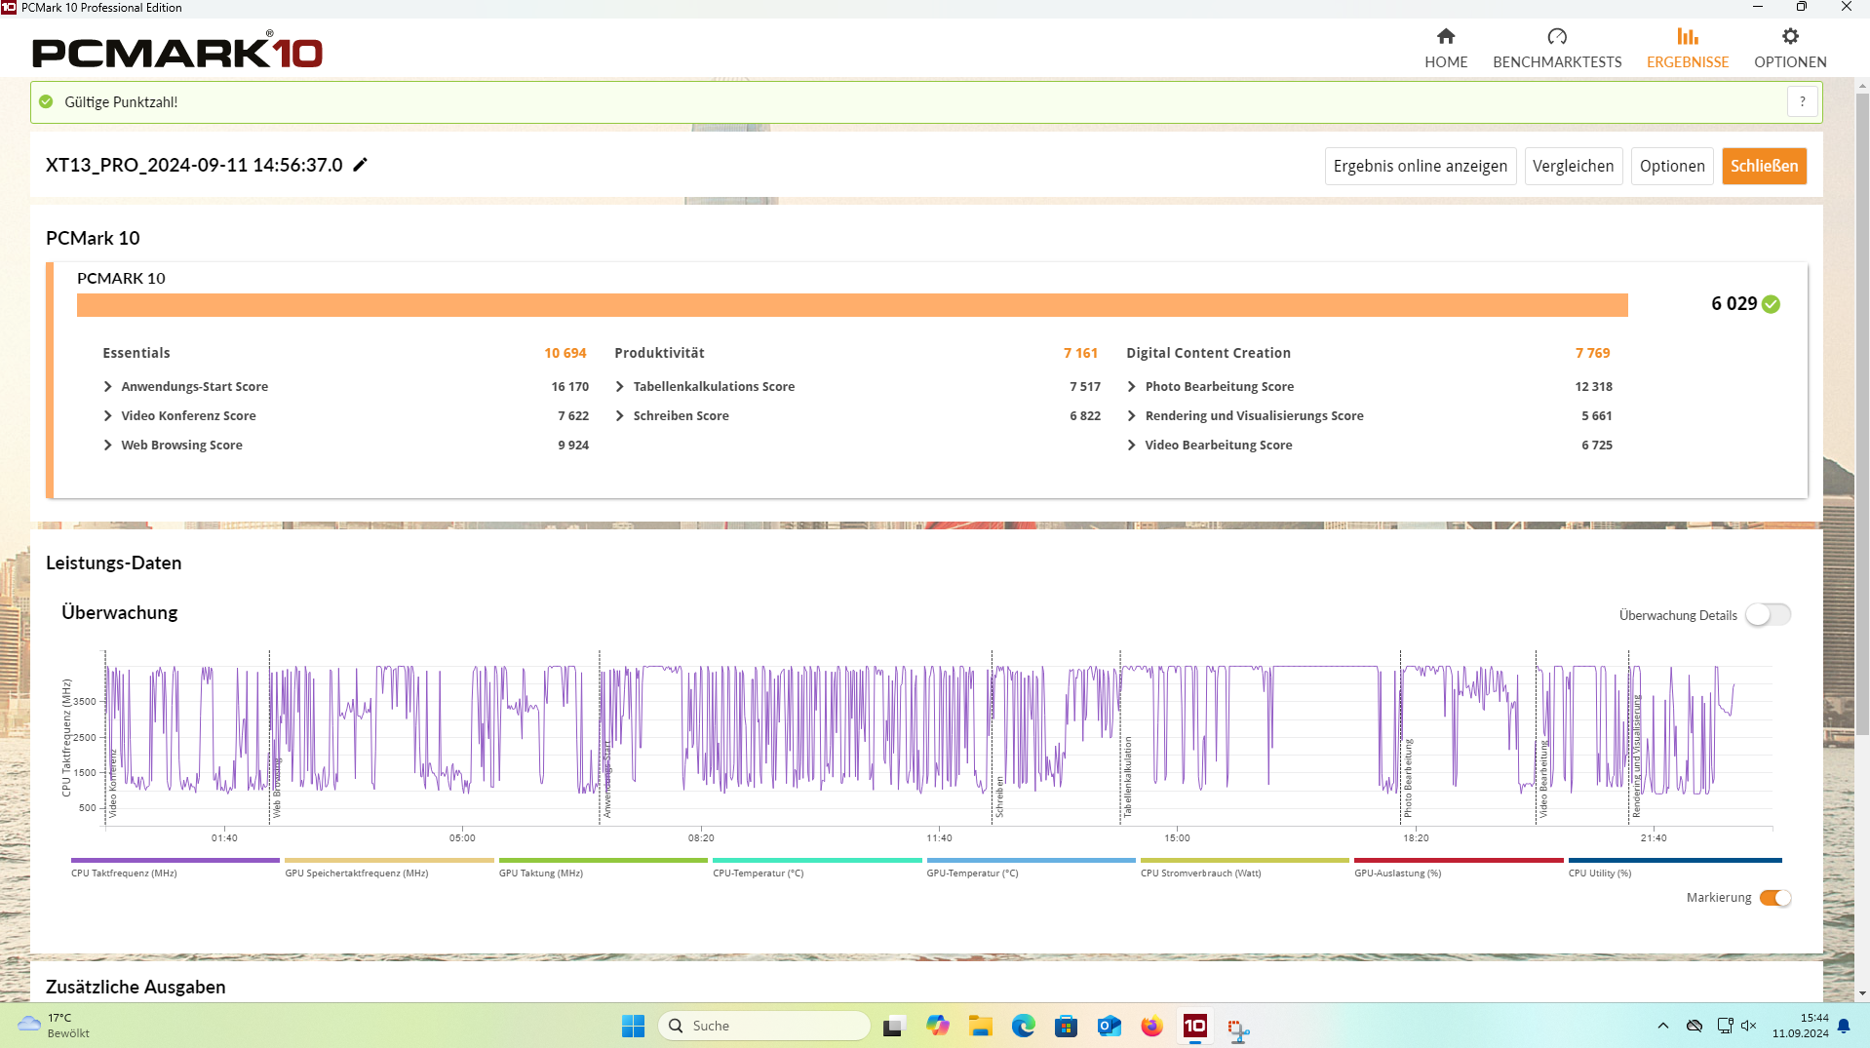Open the taskbar clock showing 15:44
The width and height of the screenshot is (1870, 1048).
[x=1800, y=1026]
